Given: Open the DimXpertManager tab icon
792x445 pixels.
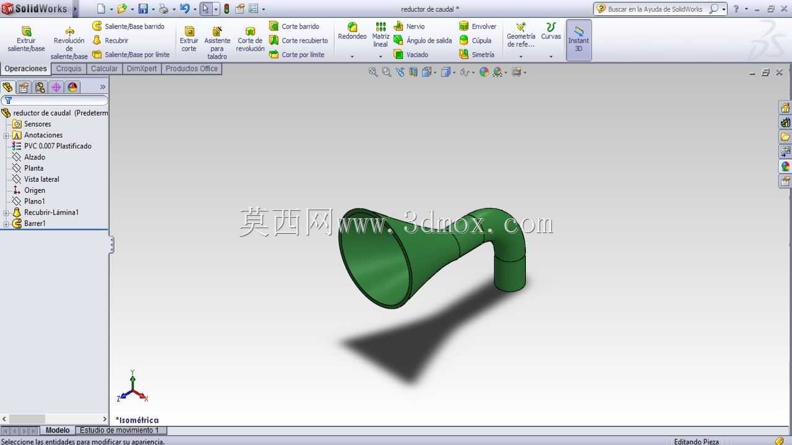Looking at the screenshot, I should 56,87.
